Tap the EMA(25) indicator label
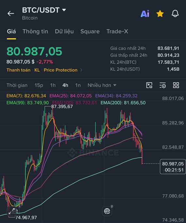The height and width of the screenshot is (223, 186). (x=70, y=96)
